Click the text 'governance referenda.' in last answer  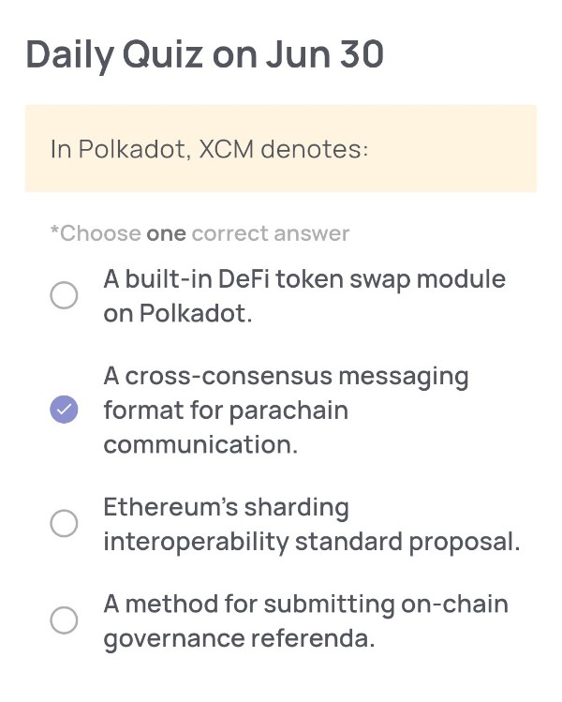point(240,638)
